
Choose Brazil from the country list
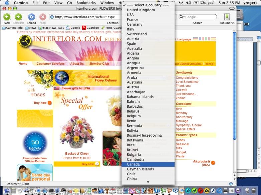click(x=148, y=145)
